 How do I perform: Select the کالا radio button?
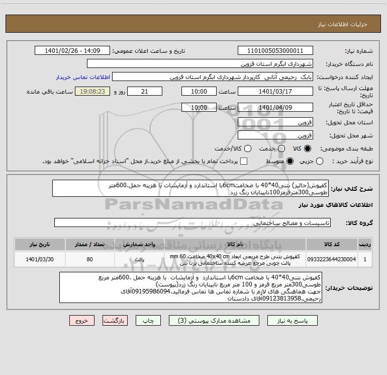coord(308,148)
